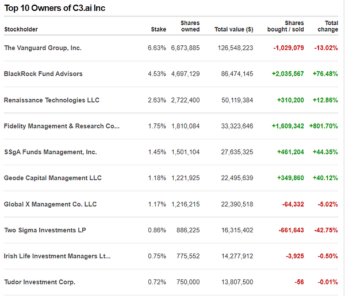Open Geode Capital Management LLC entry
345x296 pixels.
tap(53, 178)
